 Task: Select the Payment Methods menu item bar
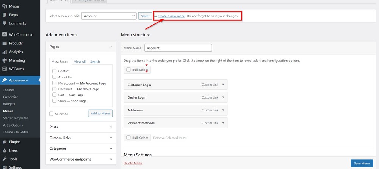(x=175, y=123)
